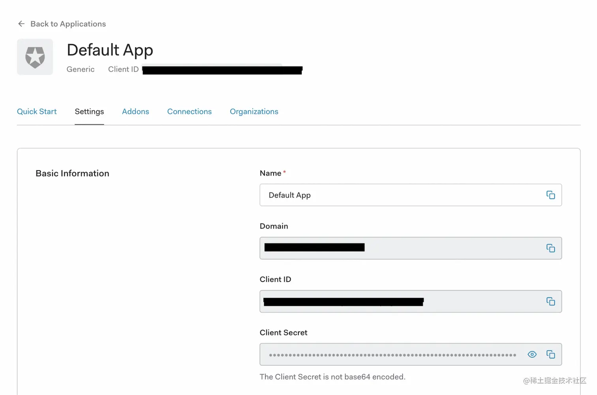
Task: Open the Quick Start tab
Action: [x=37, y=111]
